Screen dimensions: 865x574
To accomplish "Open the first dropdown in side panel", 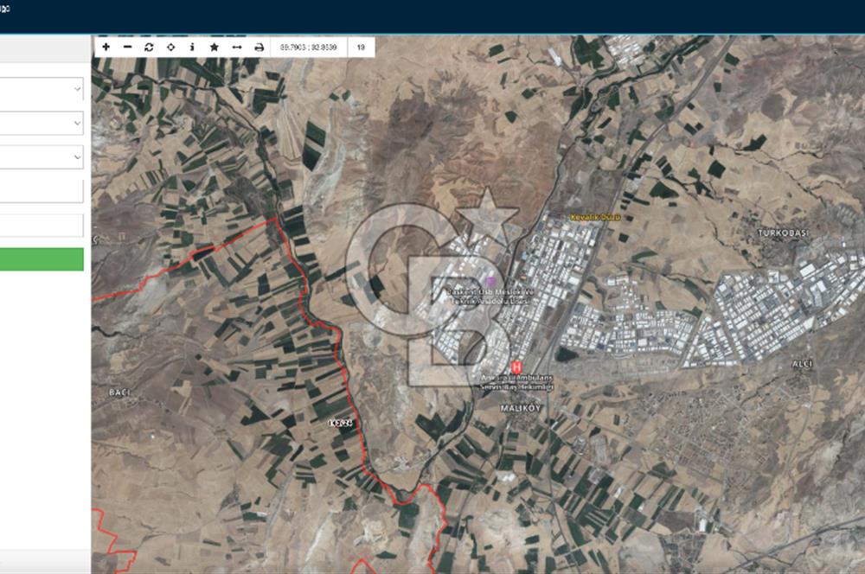I will tap(42, 88).
